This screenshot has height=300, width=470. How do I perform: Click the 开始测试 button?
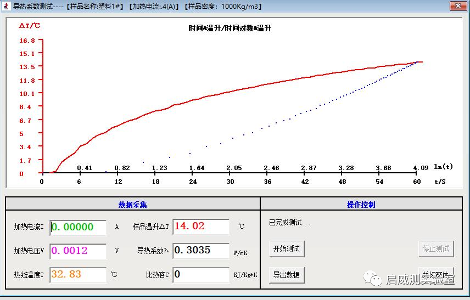click(287, 248)
